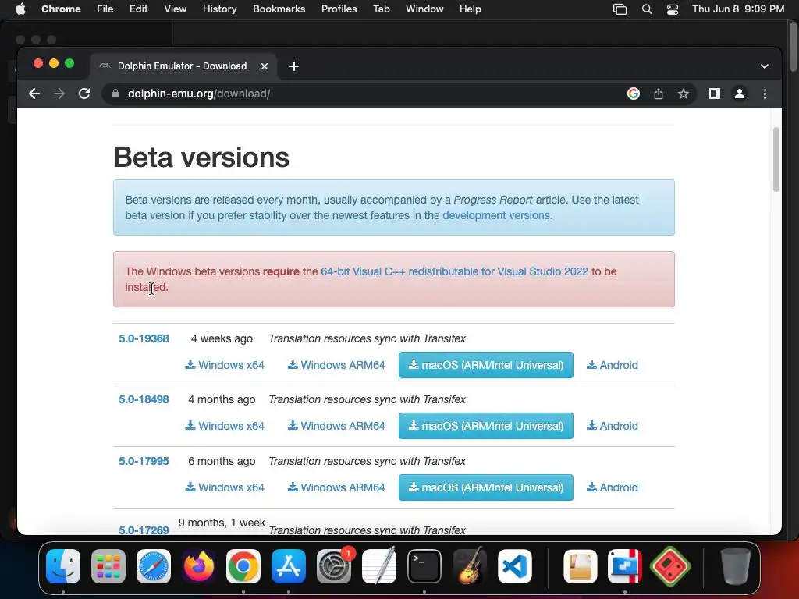
Task: Open TextEdit from the dock
Action: 378,566
